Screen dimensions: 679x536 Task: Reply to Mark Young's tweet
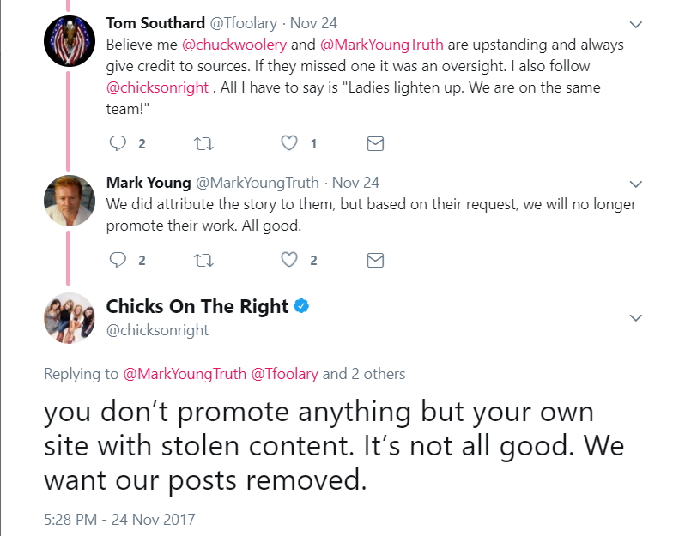tap(118, 260)
